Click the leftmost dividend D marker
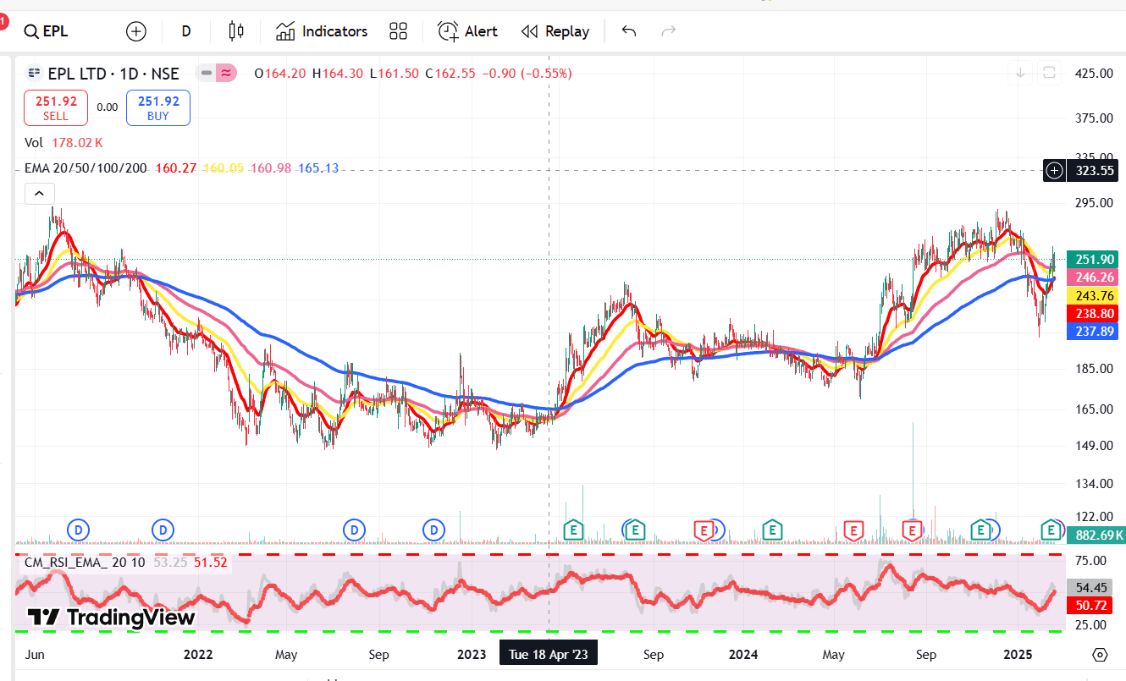Screen dimensions: 1126x681 (x=79, y=530)
